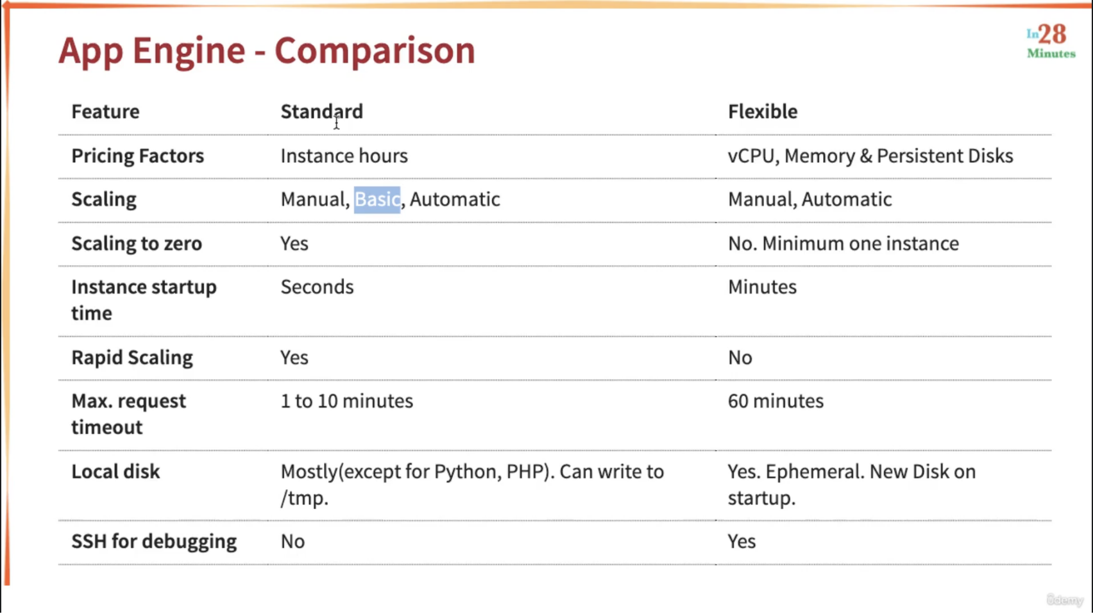Click the 1 to 10 minutes cell

[347, 401]
